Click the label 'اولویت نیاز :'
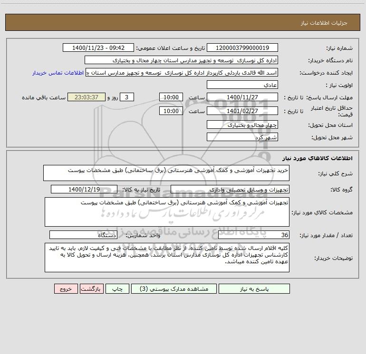The height and width of the screenshot is (354, 366). (x=339, y=86)
